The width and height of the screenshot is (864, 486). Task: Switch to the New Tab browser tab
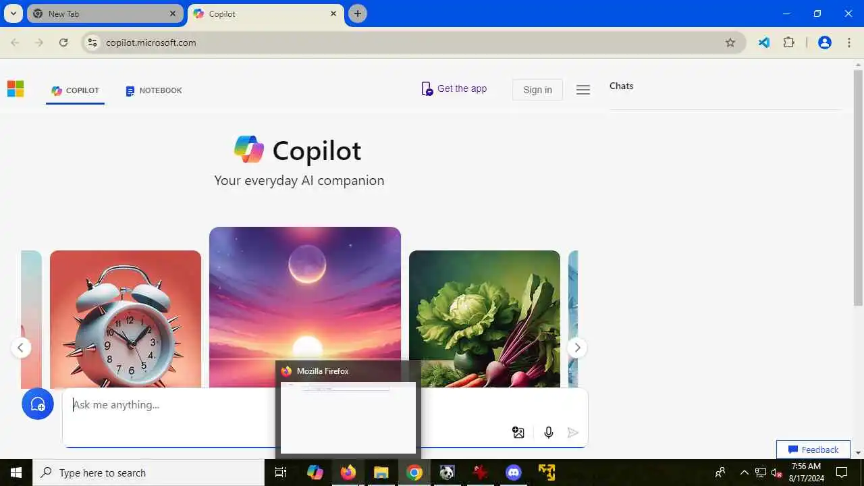coord(105,13)
